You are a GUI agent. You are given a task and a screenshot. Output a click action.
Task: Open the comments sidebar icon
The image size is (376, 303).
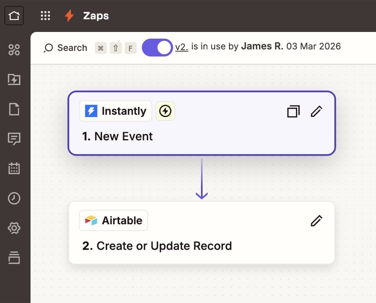pos(14,139)
